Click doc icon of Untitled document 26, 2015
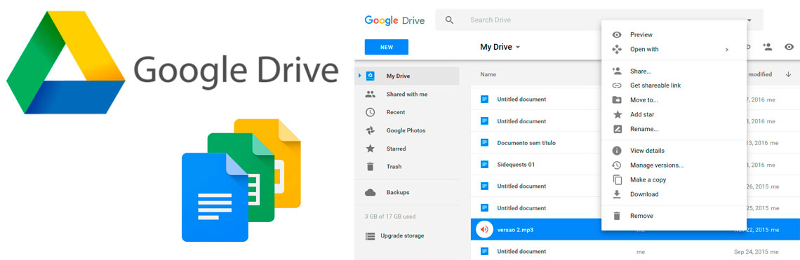Image resolution: width=800 pixels, height=260 pixels. point(485,186)
